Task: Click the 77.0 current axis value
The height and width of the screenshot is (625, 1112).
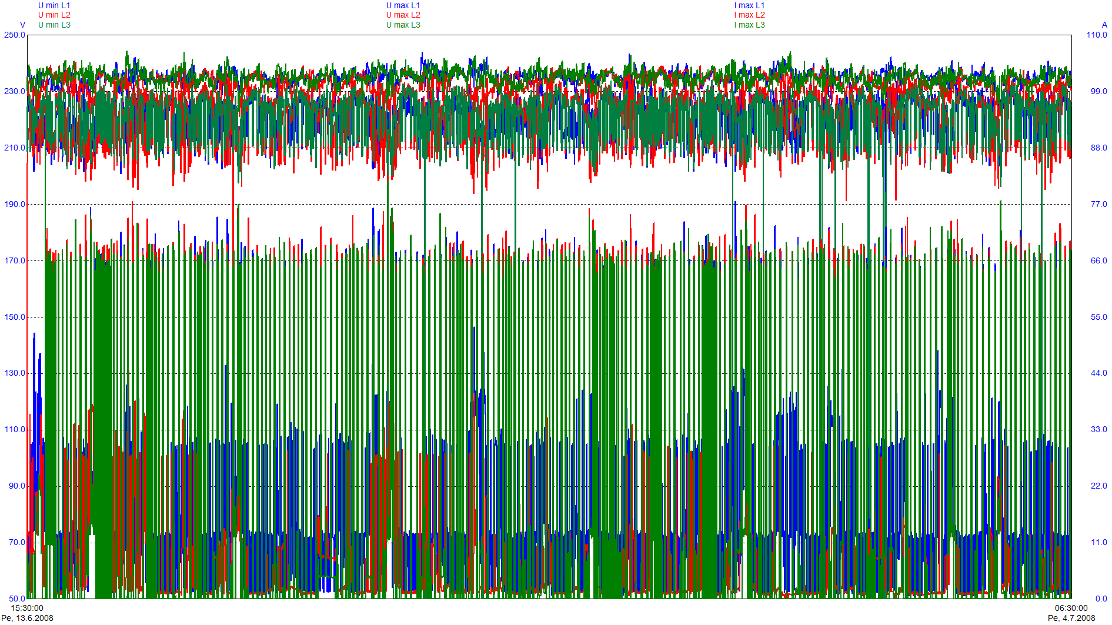Action: (1099, 204)
